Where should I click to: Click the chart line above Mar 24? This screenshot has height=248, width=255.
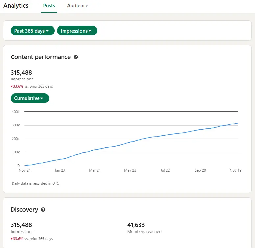click(x=95, y=150)
